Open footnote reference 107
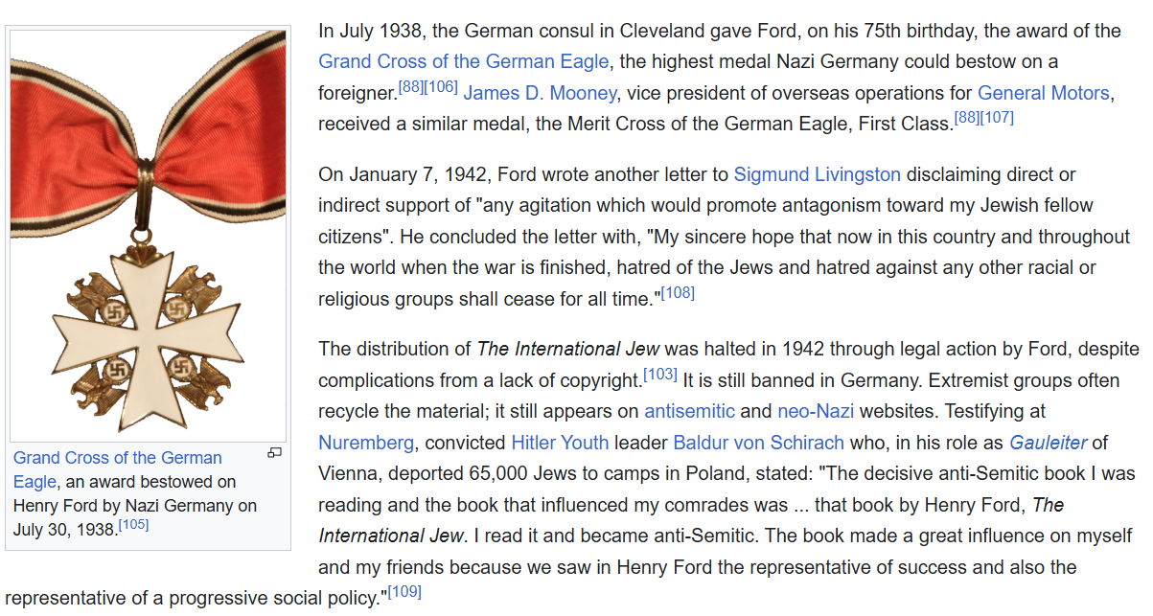 (x=997, y=118)
